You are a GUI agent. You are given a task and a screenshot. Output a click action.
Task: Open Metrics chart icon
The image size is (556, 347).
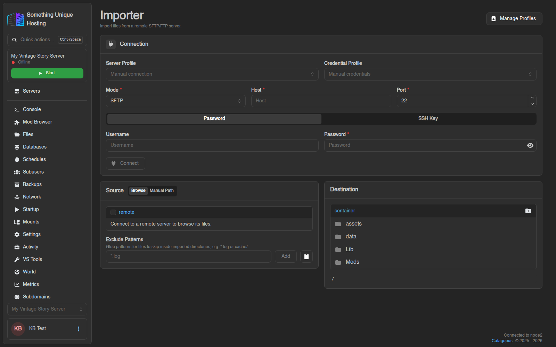point(17,285)
